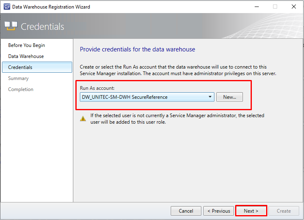The image size is (304, 220).
Task: Minimize the wizard window
Action: pyautogui.click(x=257, y=7)
